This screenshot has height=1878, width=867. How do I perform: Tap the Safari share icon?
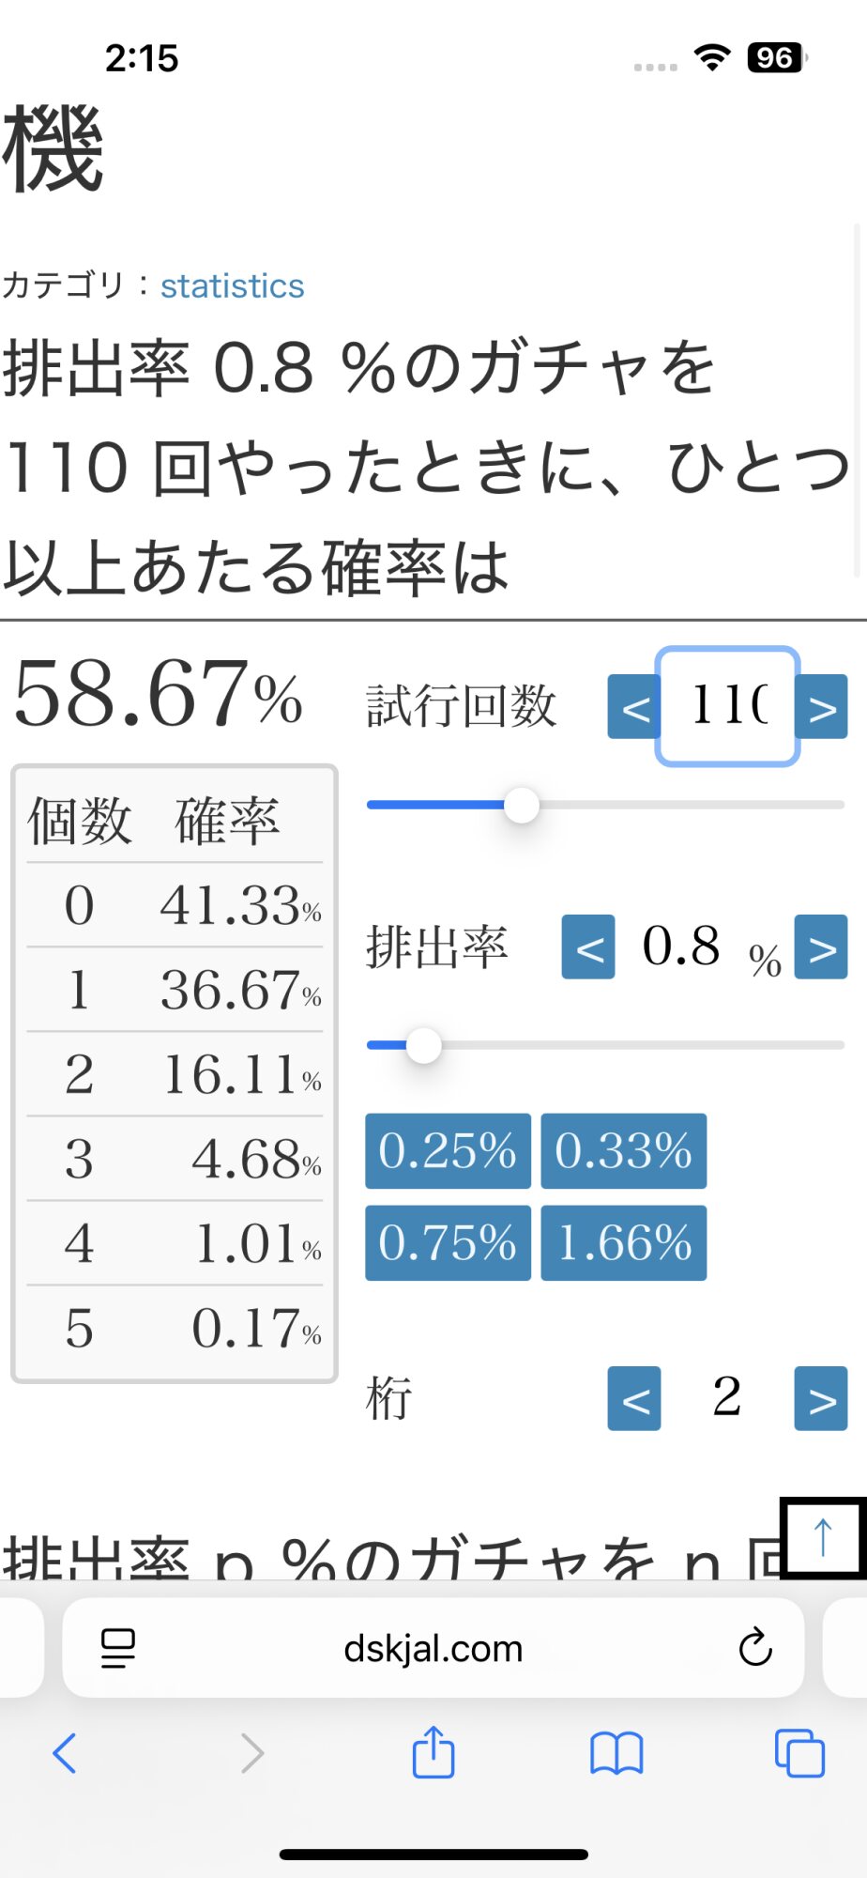tap(433, 1752)
